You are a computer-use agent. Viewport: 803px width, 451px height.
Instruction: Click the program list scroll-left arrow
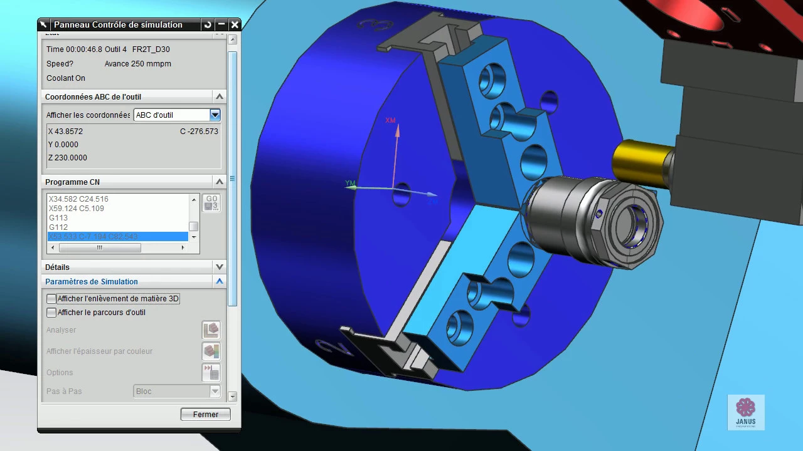coord(52,247)
